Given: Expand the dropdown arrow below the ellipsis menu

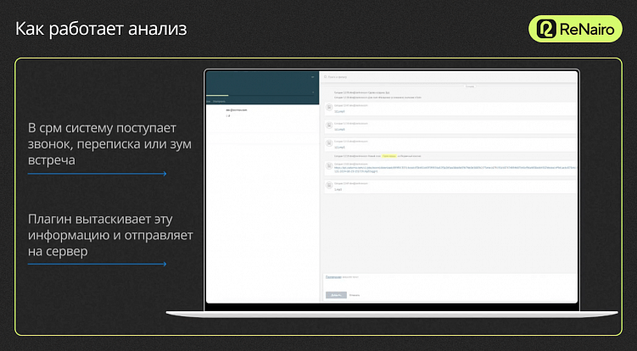Looking at the screenshot, I should pos(313,92).
